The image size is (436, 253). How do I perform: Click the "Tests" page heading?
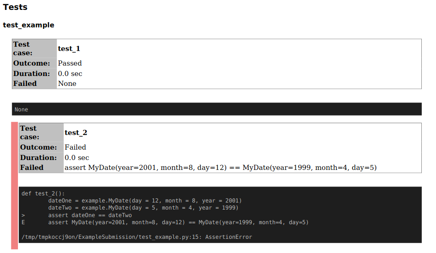[15, 8]
